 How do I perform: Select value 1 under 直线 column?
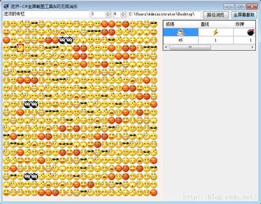click(x=216, y=40)
